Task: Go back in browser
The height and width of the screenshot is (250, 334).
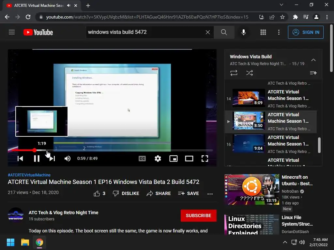Action: coord(7,17)
